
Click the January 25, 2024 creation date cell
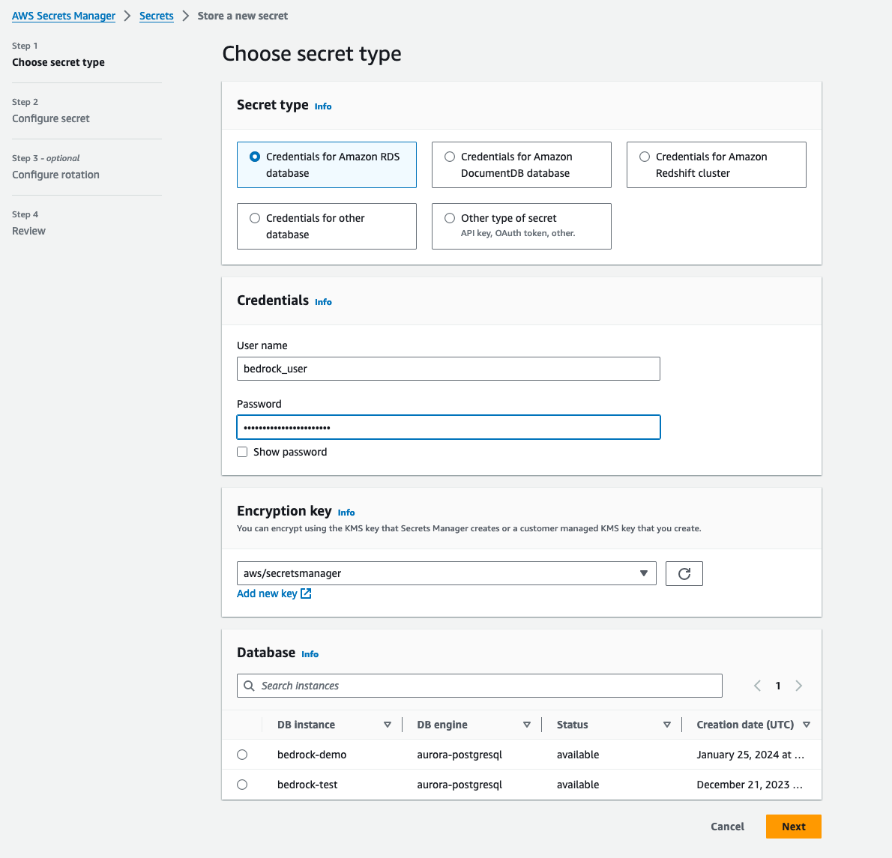750,755
